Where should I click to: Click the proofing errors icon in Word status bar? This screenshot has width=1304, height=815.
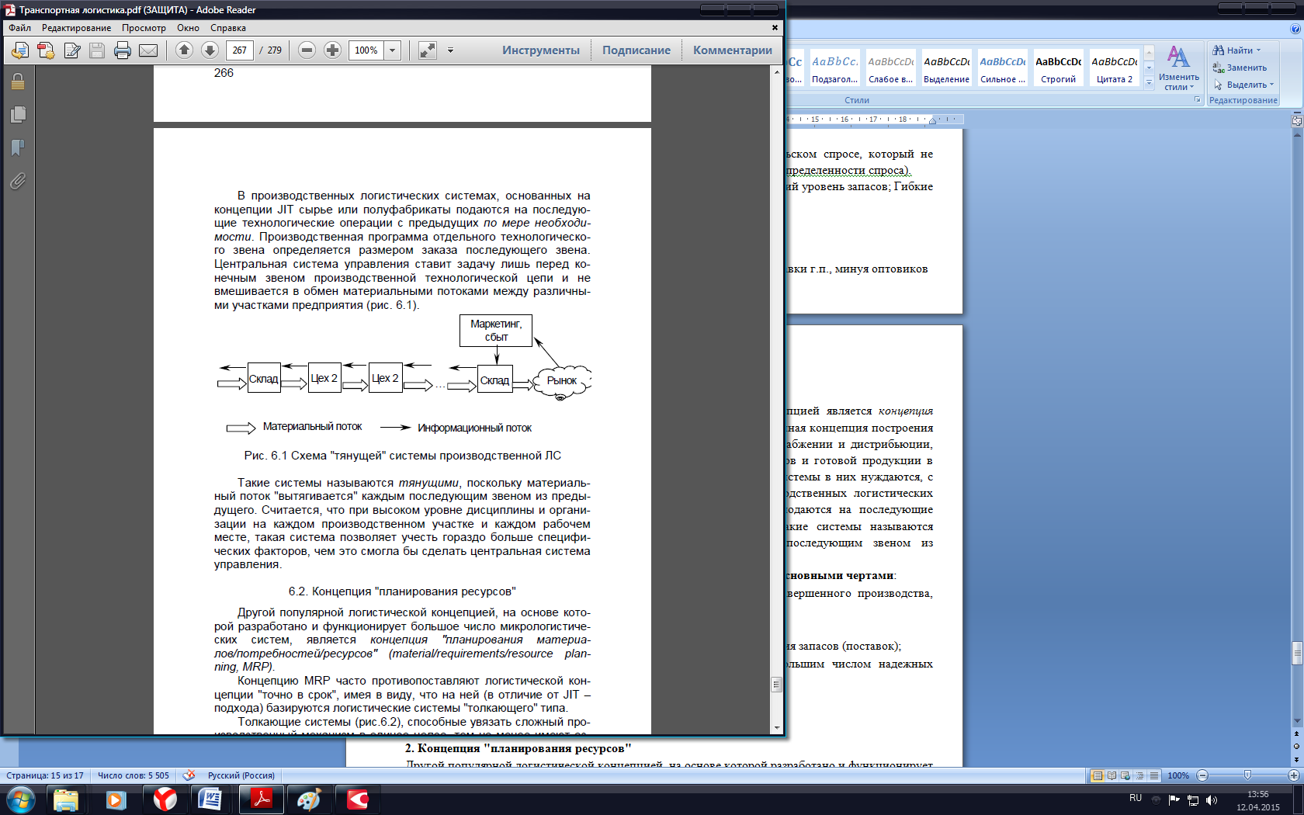point(189,775)
